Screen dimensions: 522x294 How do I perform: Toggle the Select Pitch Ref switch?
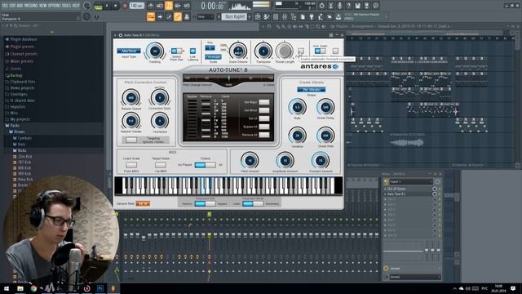176,51
